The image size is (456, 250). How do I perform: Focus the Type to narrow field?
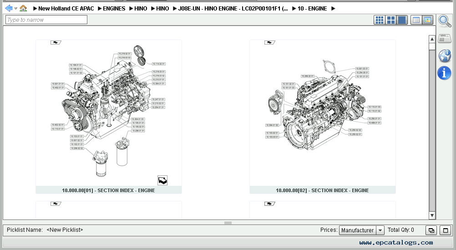(x=46, y=20)
